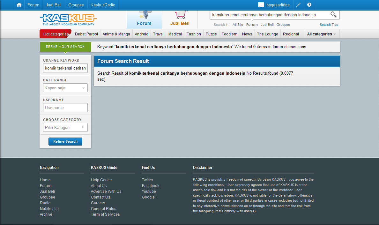Open the Puzzle category
This screenshot has height=225, width=379.
pos(211,34)
